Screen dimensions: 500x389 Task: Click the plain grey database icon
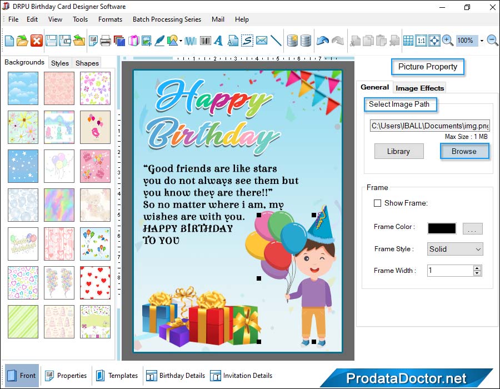(306, 41)
